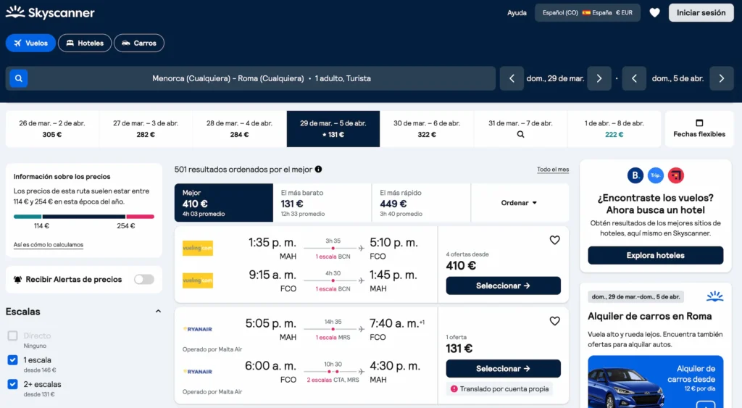The height and width of the screenshot is (408, 742).
Task: Click search icon under 31 de mar. – 7 de abr.
Action: (520, 134)
